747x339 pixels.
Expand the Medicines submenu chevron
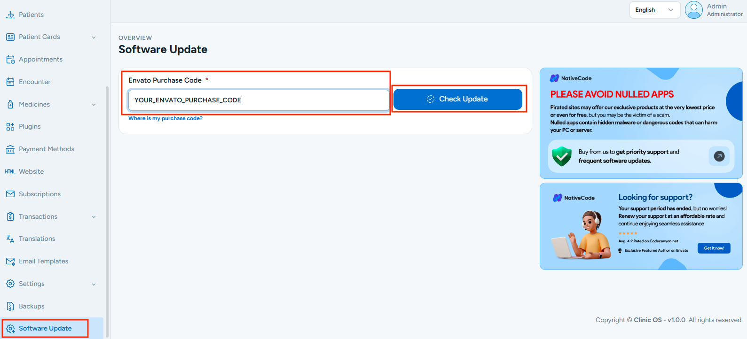94,105
